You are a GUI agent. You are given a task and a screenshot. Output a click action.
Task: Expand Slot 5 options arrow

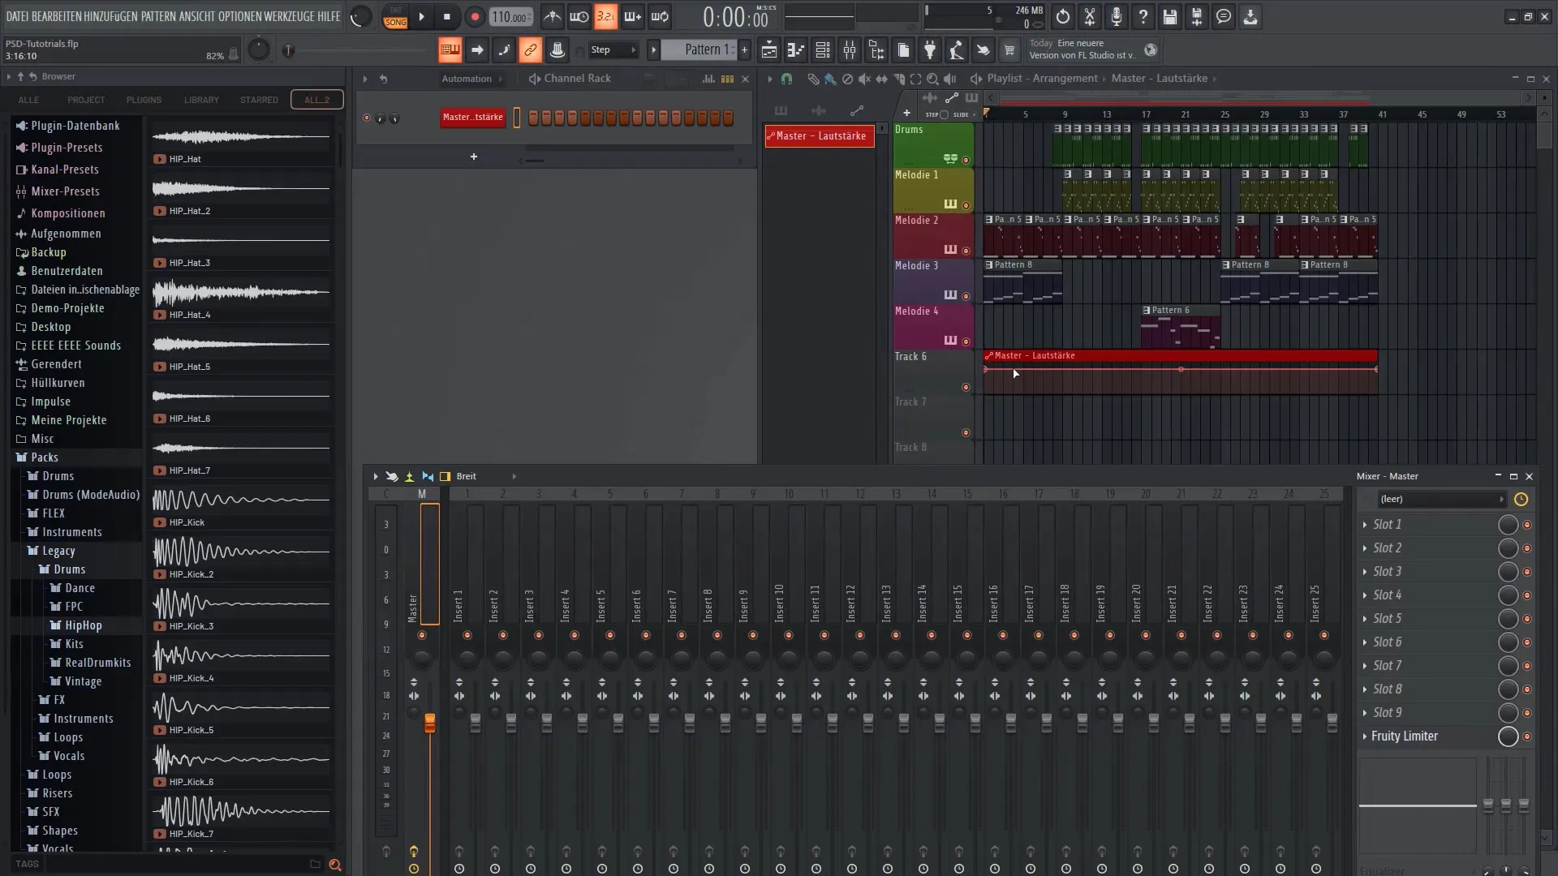tap(1365, 619)
